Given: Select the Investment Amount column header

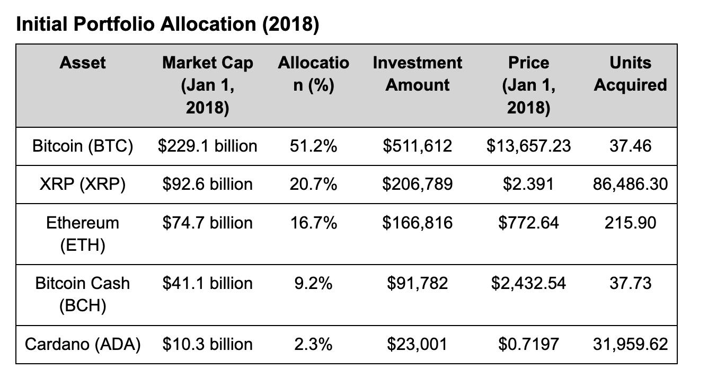Looking at the screenshot, I should pyautogui.click(x=417, y=74).
